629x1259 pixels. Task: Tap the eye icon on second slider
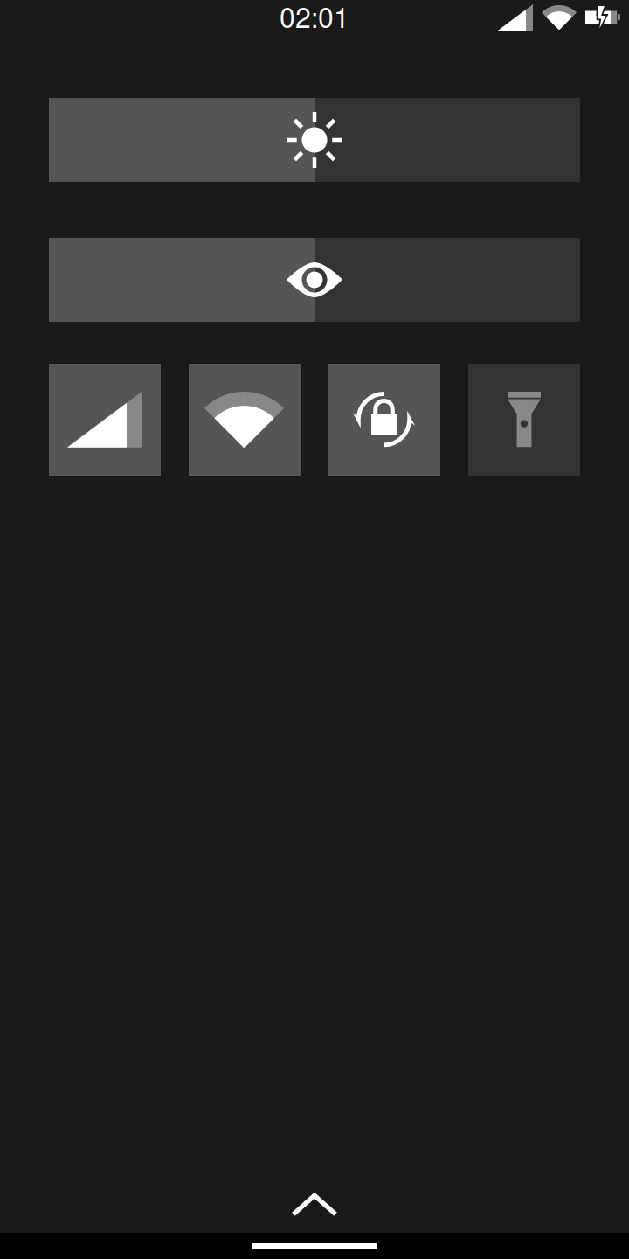pyautogui.click(x=314, y=280)
